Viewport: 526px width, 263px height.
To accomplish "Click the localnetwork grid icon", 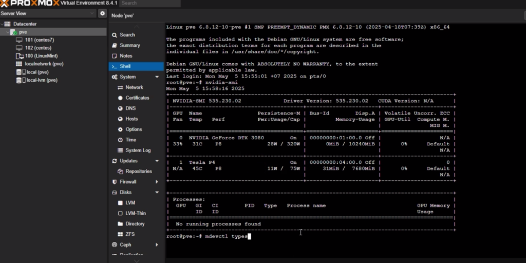I will click(x=19, y=64).
